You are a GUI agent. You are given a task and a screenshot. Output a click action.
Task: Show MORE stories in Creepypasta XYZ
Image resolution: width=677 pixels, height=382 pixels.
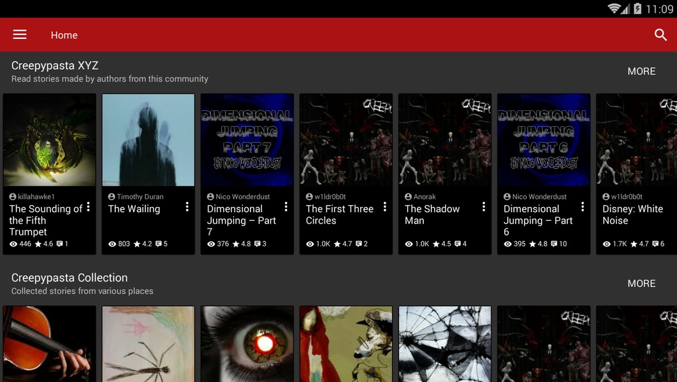click(641, 71)
